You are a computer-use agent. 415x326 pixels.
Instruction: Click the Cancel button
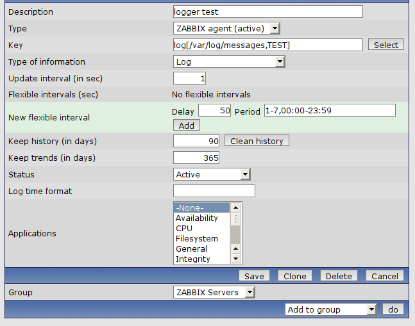click(385, 276)
